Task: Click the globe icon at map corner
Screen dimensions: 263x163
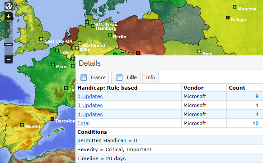Action: [x=9, y=6]
